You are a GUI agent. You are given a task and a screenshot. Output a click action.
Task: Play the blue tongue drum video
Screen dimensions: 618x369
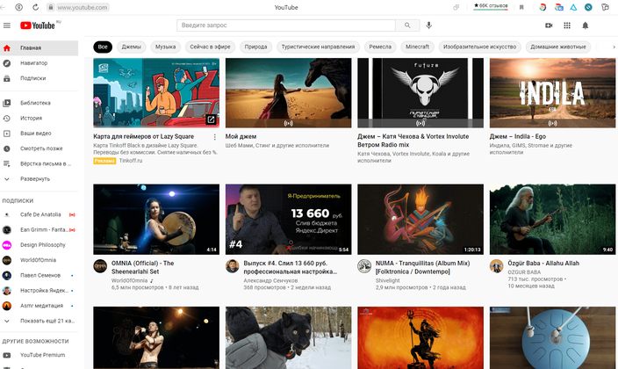552,338
